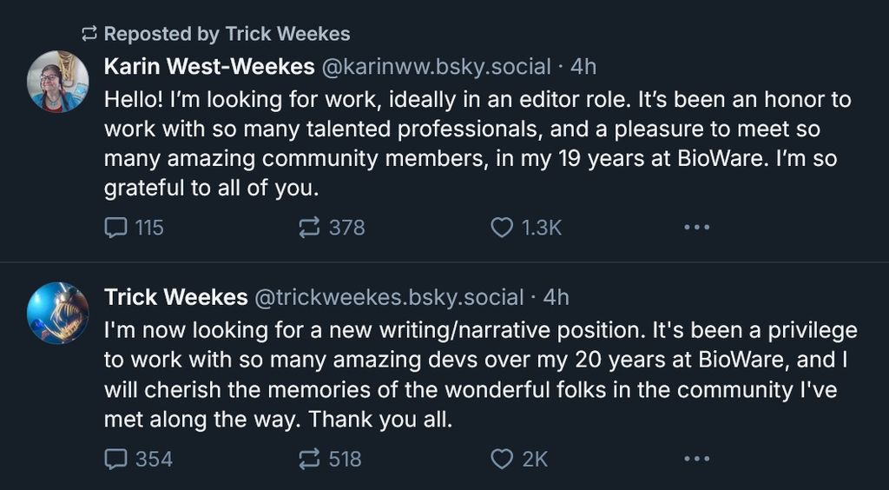Like Karin West-Weekes's post

point(503,228)
